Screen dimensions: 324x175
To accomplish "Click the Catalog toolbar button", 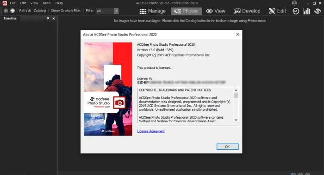I will point(40,11).
